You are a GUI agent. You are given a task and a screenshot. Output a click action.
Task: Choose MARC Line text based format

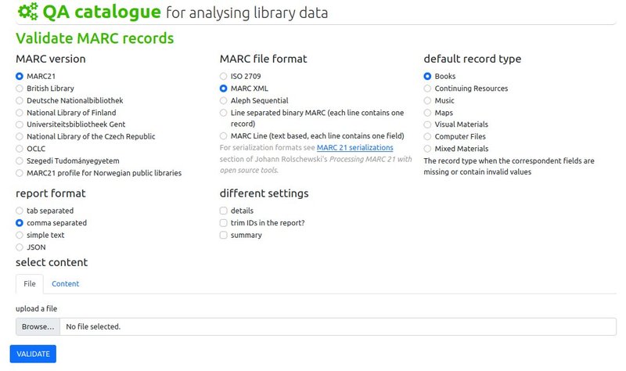tap(223, 136)
